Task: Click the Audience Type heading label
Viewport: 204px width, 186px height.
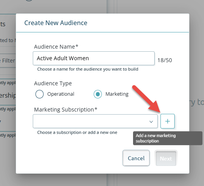Action: point(53,83)
